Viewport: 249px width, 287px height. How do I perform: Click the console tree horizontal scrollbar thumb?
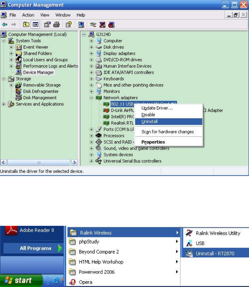pos(39,162)
